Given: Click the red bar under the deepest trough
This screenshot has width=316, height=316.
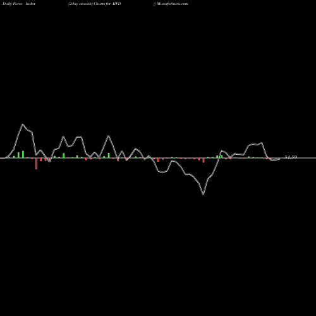Looking at the screenshot, I should [x=204, y=160].
